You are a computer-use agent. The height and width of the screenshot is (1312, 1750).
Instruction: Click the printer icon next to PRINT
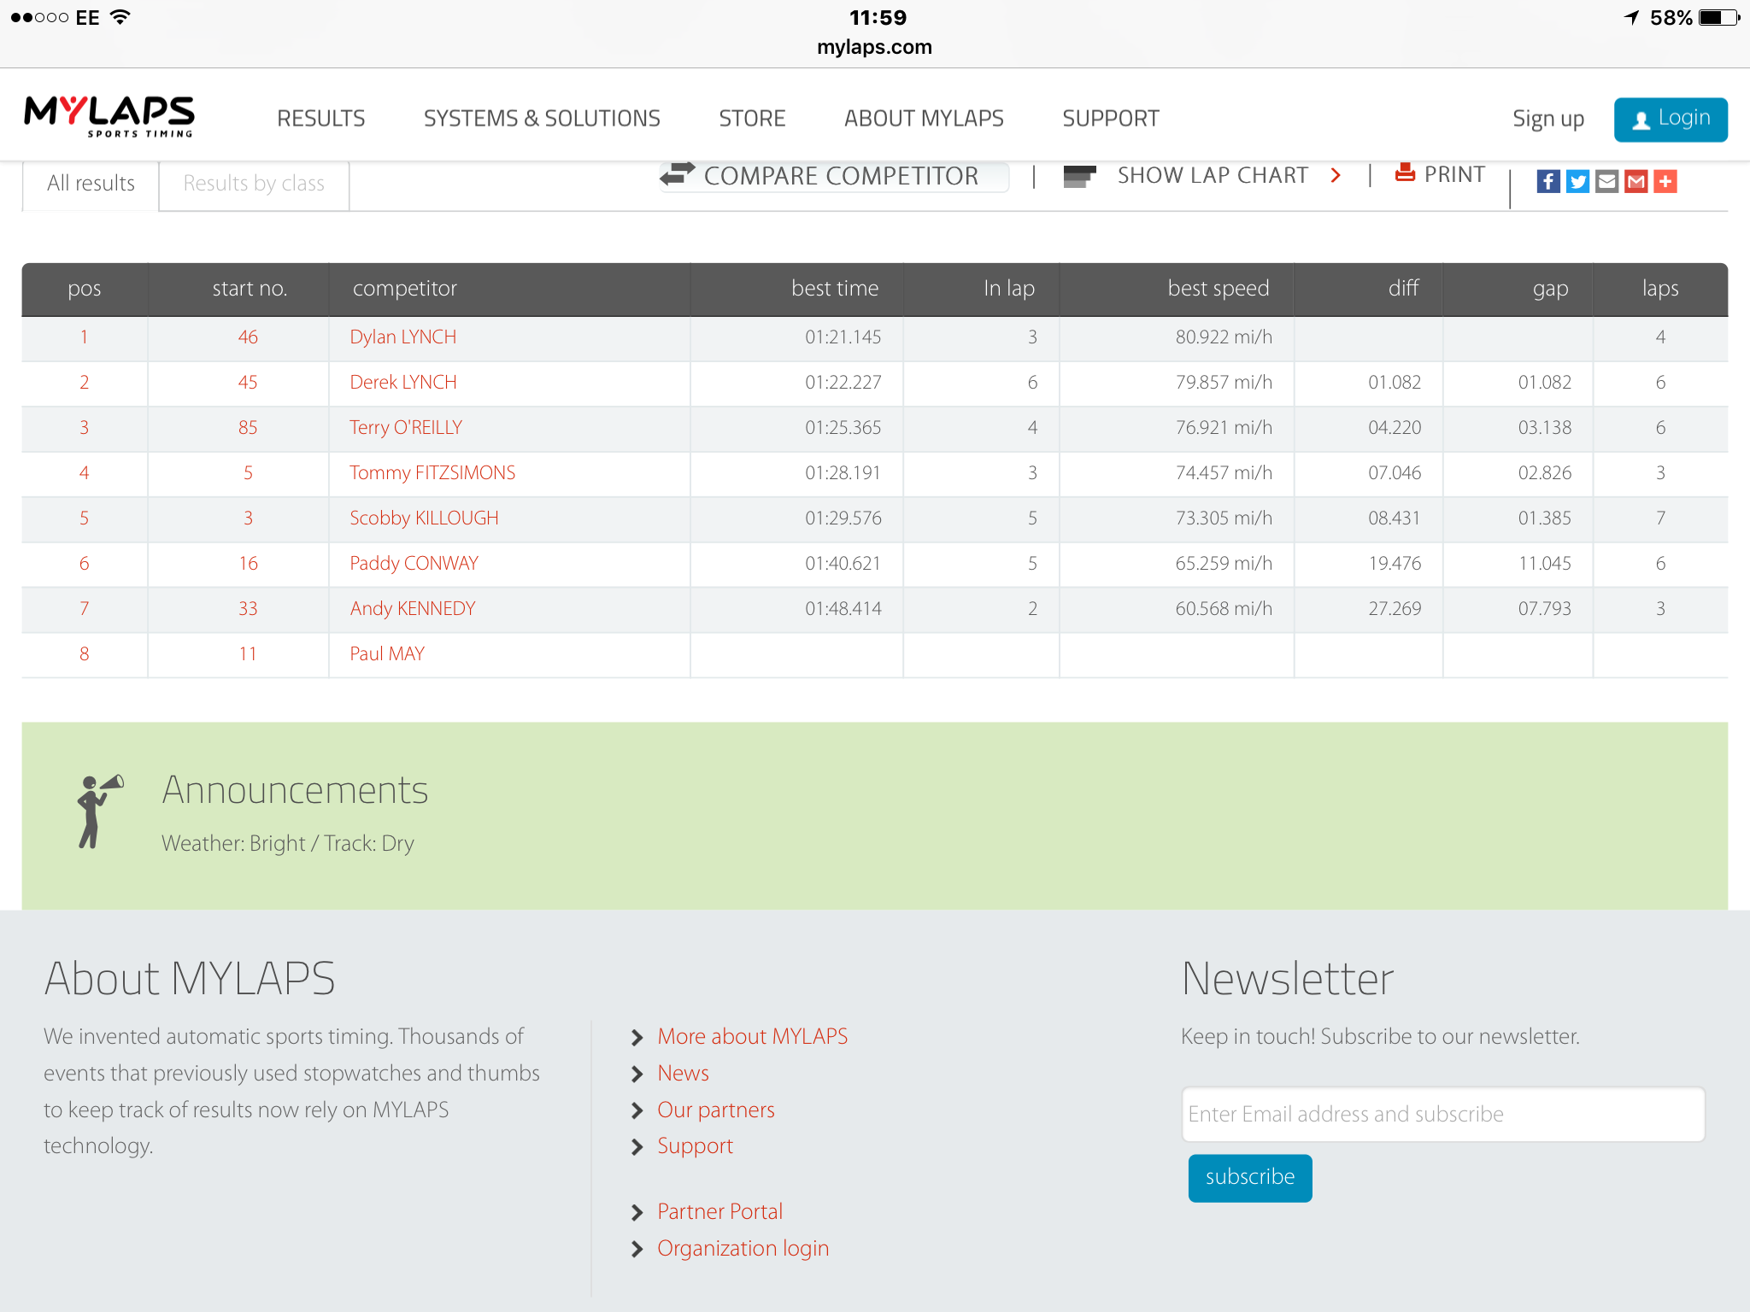[x=1405, y=173]
